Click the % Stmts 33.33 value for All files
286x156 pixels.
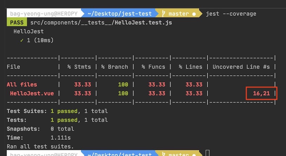(83, 84)
